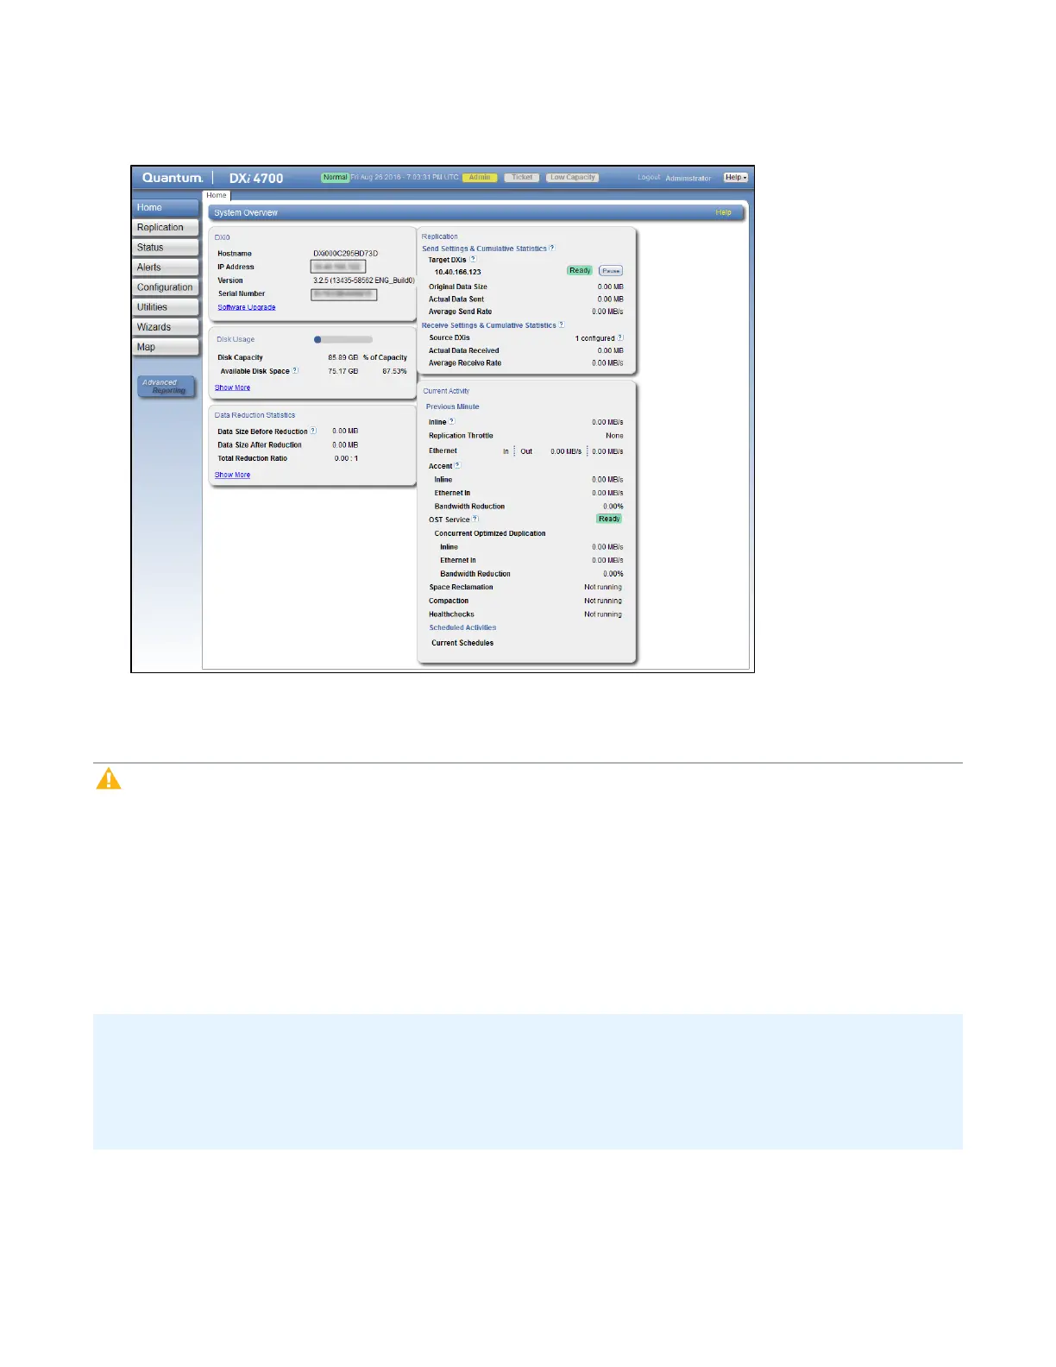Click the target IP 10.40.166.123
The image size is (1056, 1367).
click(458, 272)
